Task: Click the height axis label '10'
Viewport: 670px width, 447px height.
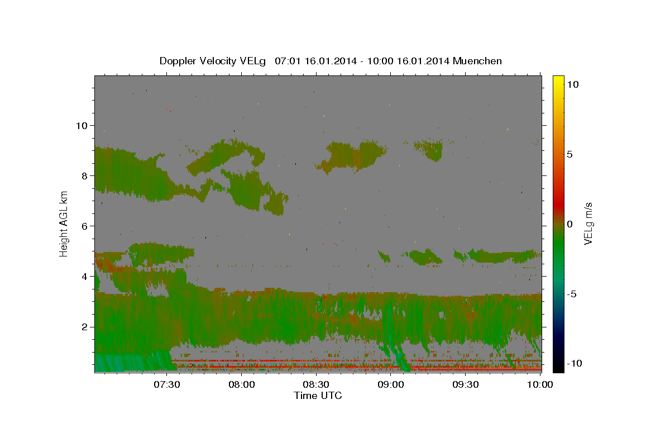Action: [x=81, y=125]
